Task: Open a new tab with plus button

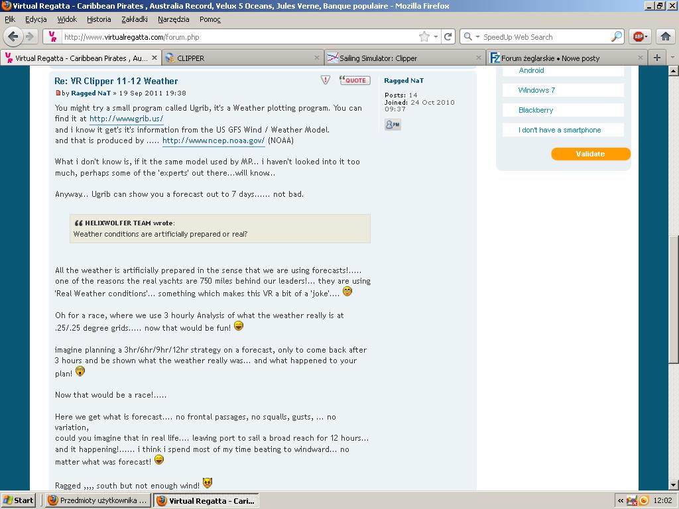Action: [656, 58]
